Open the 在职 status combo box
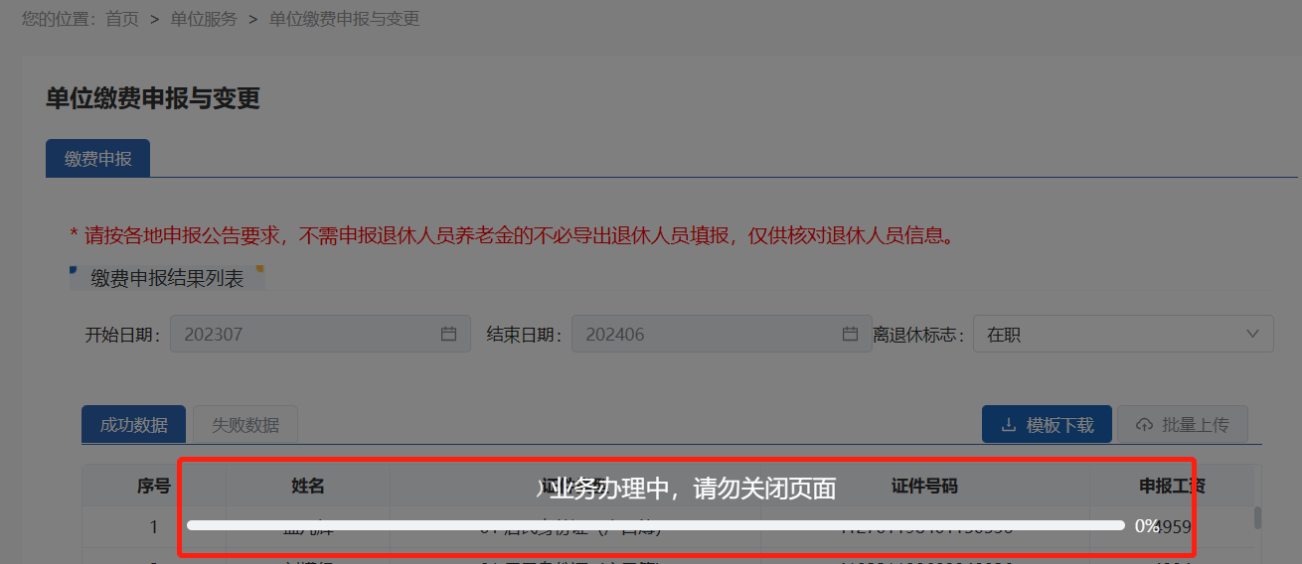 coord(1123,335)
